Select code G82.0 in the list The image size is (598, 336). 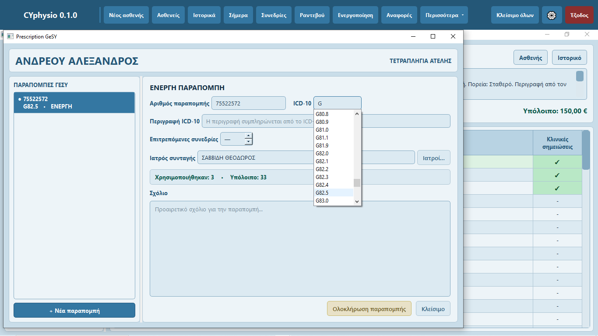coord(334,154)
